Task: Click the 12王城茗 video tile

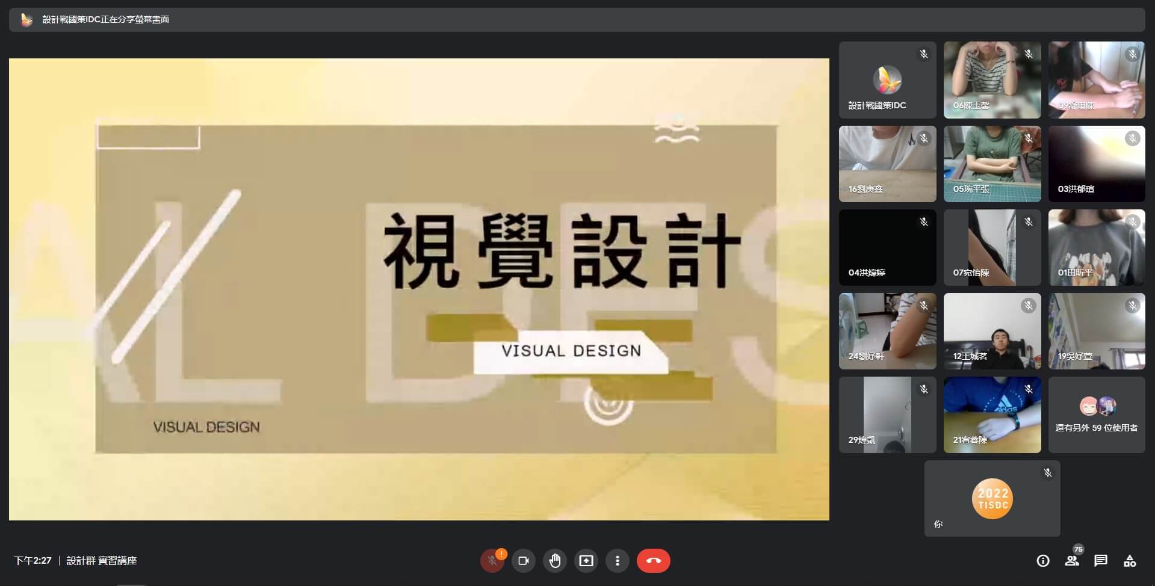Action: 992,331
